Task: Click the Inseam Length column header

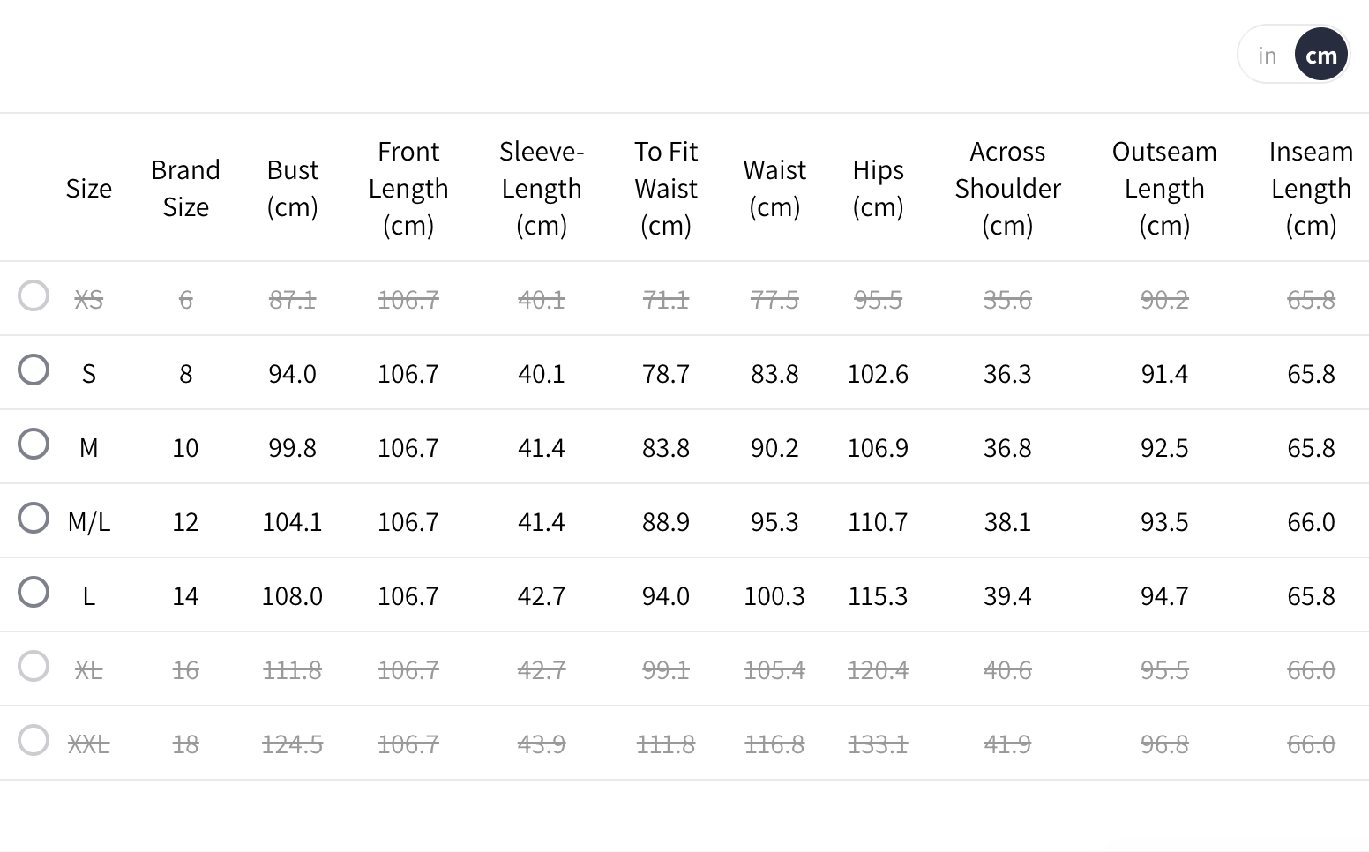Action: click(1311, 188)
